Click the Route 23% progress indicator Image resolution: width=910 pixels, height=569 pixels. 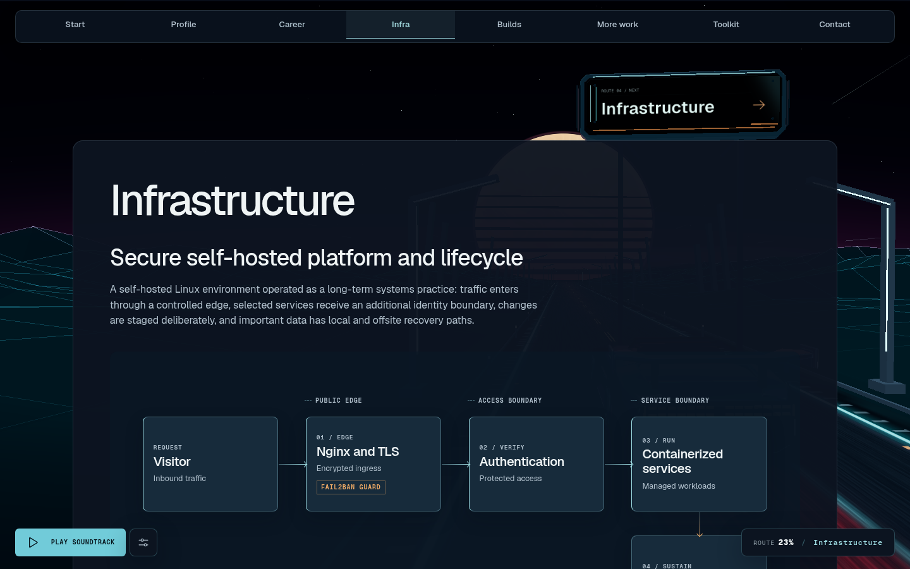[x=818, y=542]
